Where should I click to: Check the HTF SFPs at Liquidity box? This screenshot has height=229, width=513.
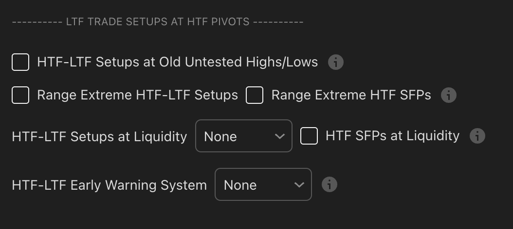click(x=309, y=136)
